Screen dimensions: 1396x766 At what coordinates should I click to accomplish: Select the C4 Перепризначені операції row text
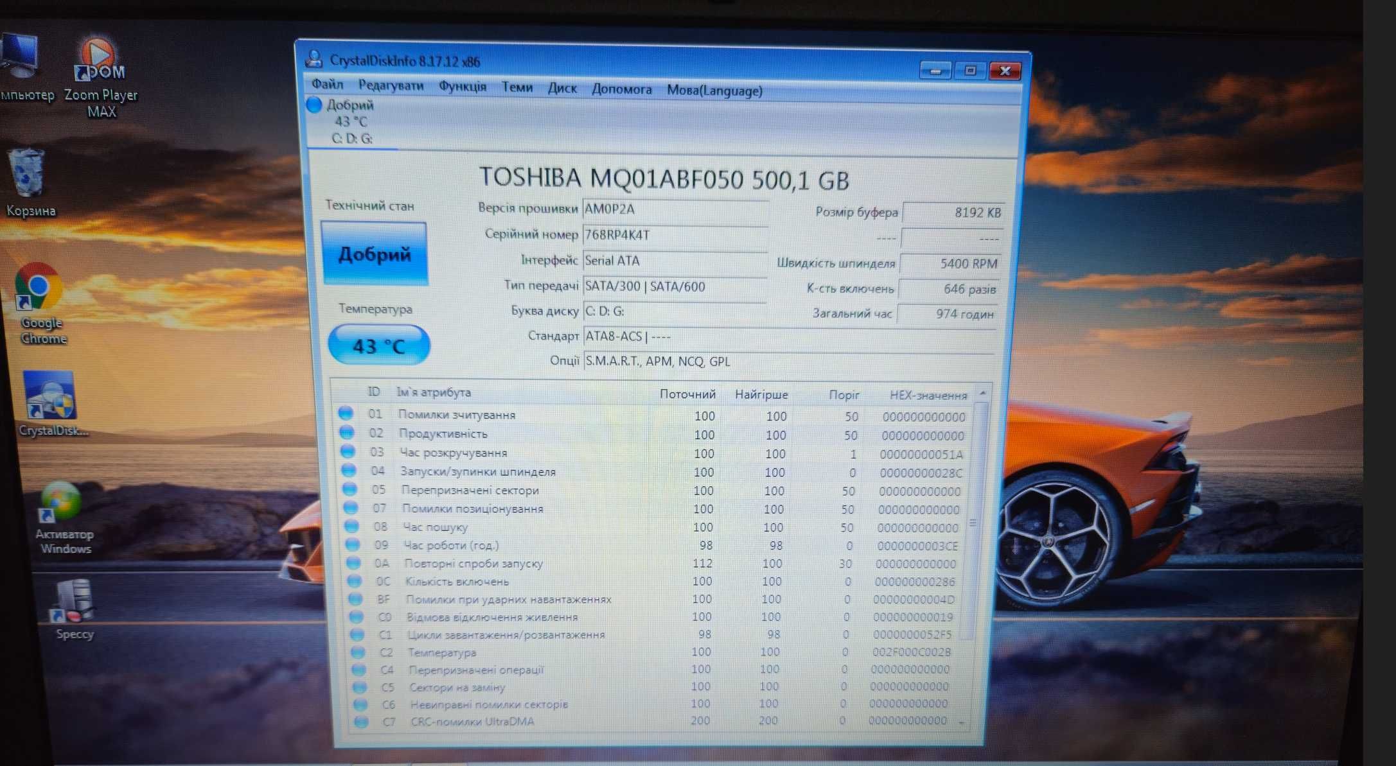click(476, 670)
